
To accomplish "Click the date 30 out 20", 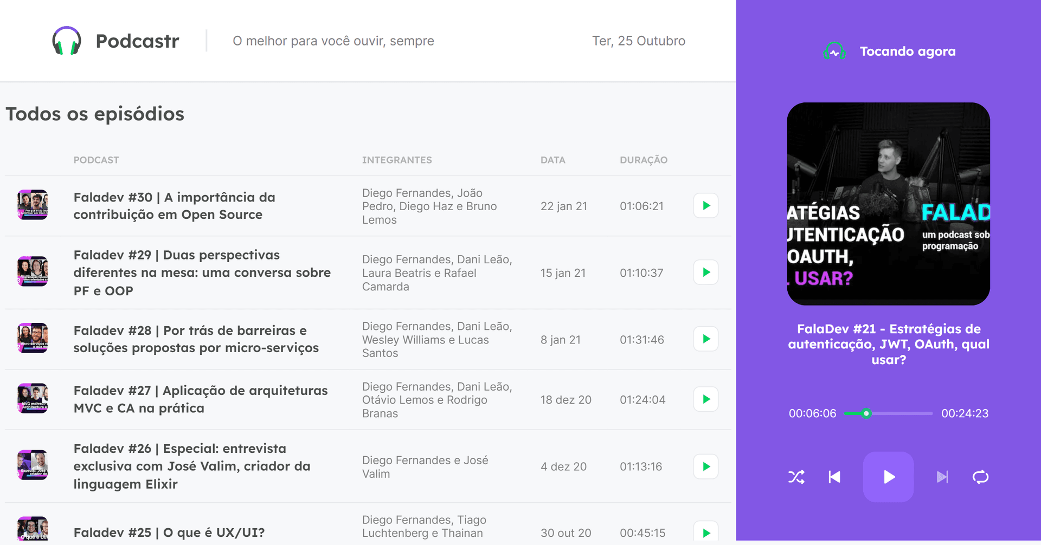I will (566, 533).
